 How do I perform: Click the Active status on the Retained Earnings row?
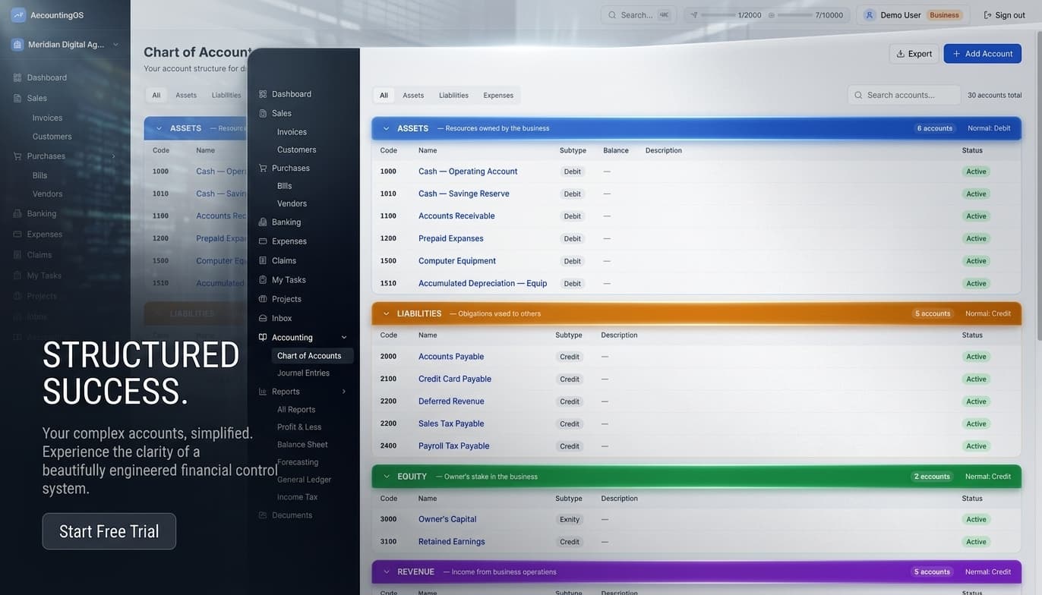pos(976,542)
